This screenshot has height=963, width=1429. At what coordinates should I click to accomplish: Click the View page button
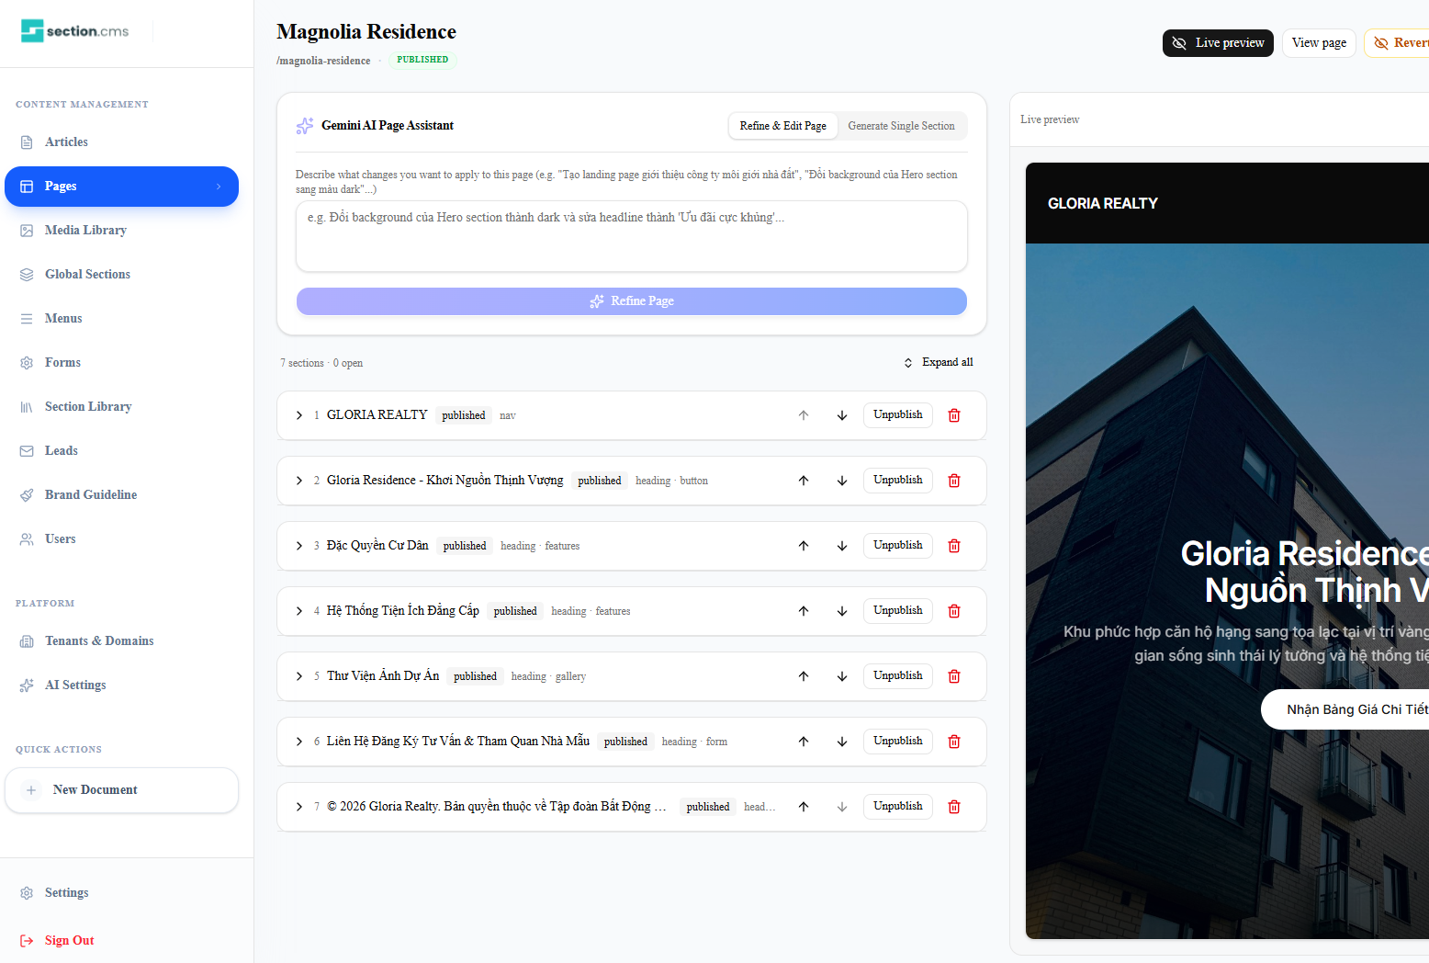pyautogui.click(x=1319, y=43)
